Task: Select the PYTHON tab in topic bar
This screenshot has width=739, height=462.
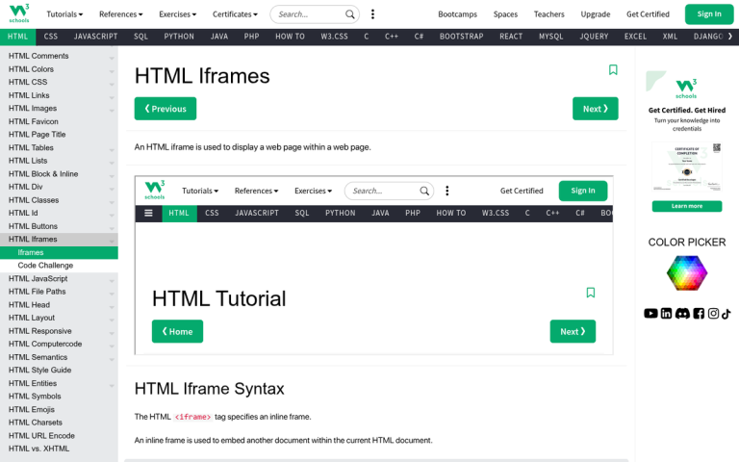Action: coord(179,37)
